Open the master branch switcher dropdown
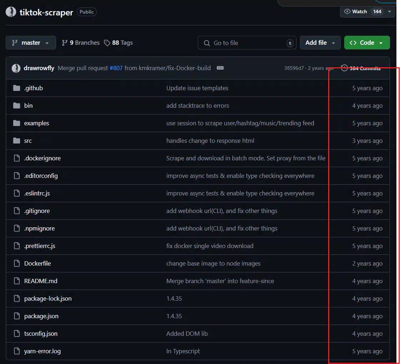The image size is (400, 364). pyautogui.click(x=31, y=43)
